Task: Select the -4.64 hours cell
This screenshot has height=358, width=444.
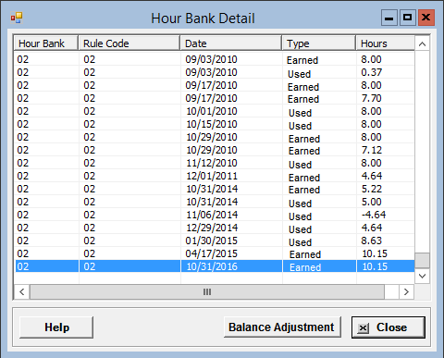Action: (x=374, y=215)
